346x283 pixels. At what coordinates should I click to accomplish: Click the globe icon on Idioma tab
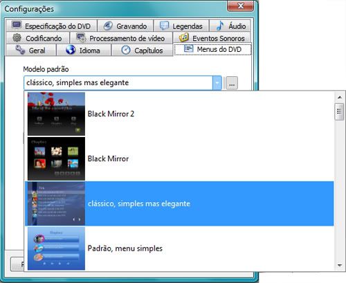click(71, 50)
